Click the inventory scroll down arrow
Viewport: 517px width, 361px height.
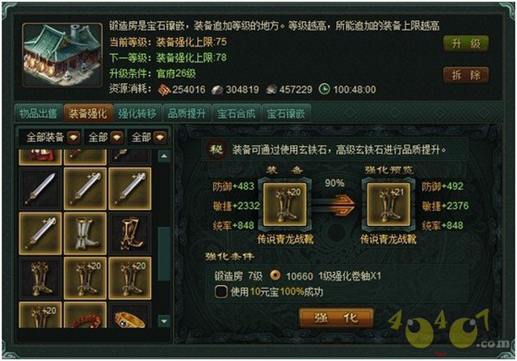pyautogui.click(x=164, y=321)
